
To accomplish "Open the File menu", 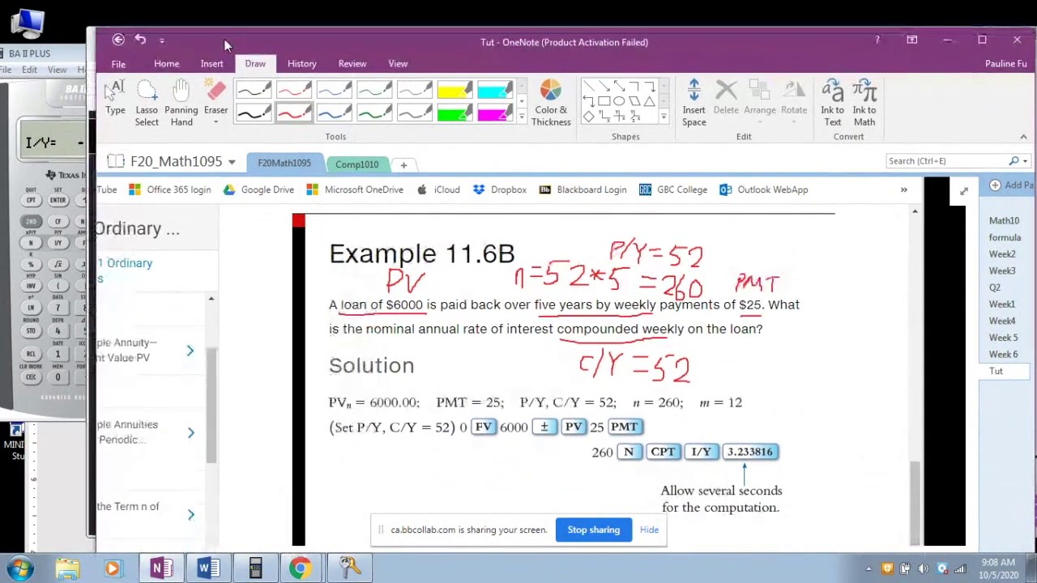I will tap(118, 64).
